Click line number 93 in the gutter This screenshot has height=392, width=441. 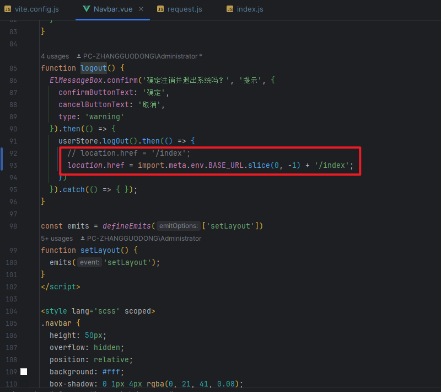[13, 165]
